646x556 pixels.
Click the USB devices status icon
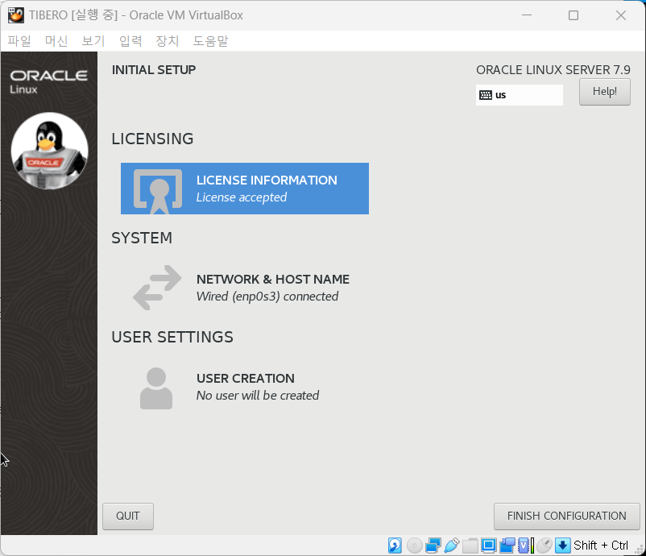tap(452, 546)
